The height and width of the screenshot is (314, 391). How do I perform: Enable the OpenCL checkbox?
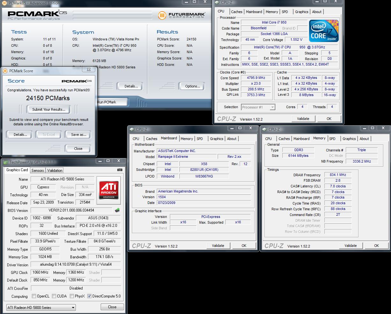(34, 296)
